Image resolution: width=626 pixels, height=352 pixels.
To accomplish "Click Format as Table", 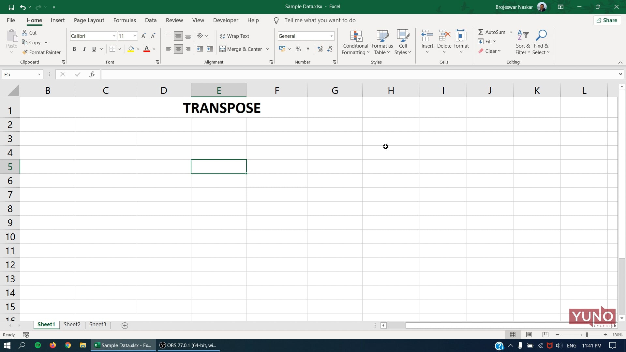I will [382, 42].
